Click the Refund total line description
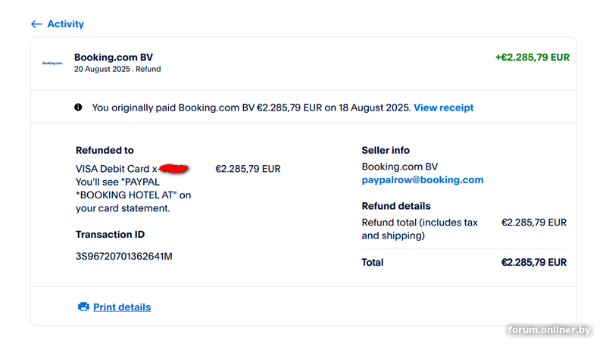The width and height of the screenshot is (606, 346). click(x=420, y=229)
